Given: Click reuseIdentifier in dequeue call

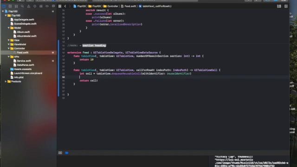Looking at the screenshot, I should click(x=178, y=74).
